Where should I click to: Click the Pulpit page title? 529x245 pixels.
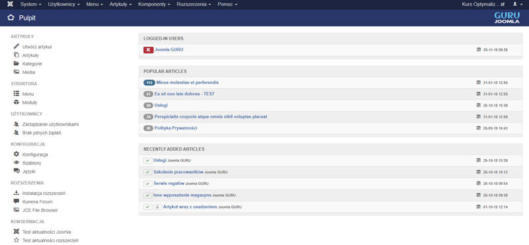27,18
